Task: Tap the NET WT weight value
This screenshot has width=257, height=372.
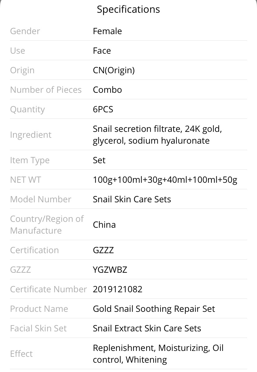Action: (165, 180)
